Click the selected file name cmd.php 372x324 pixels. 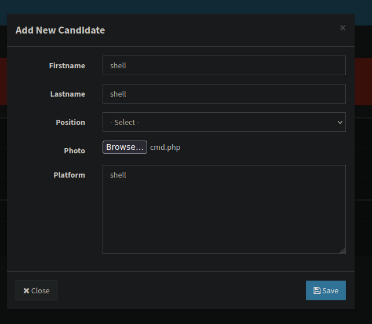click(165, 148)
